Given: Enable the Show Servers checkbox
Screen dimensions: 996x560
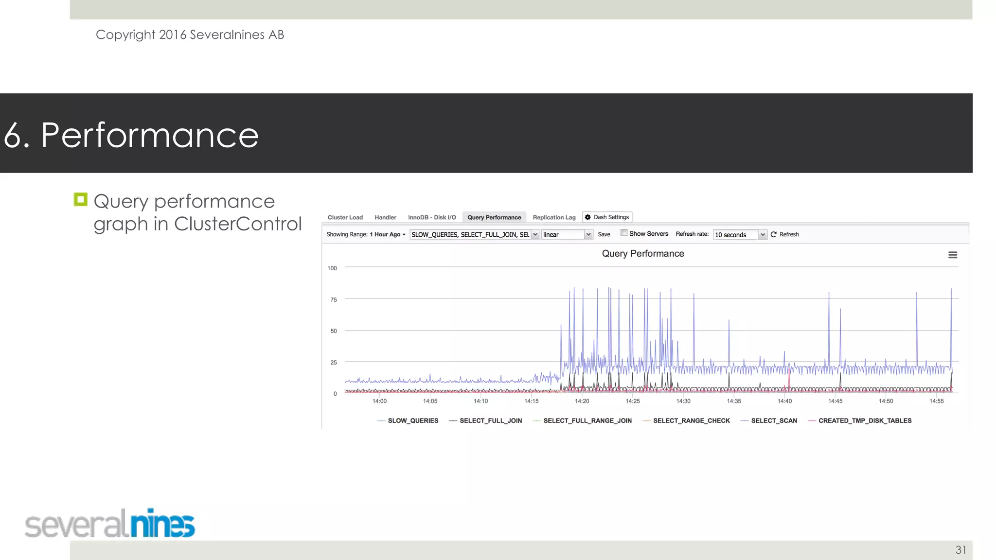Looking at the screenshot, I should coord(624,233).
